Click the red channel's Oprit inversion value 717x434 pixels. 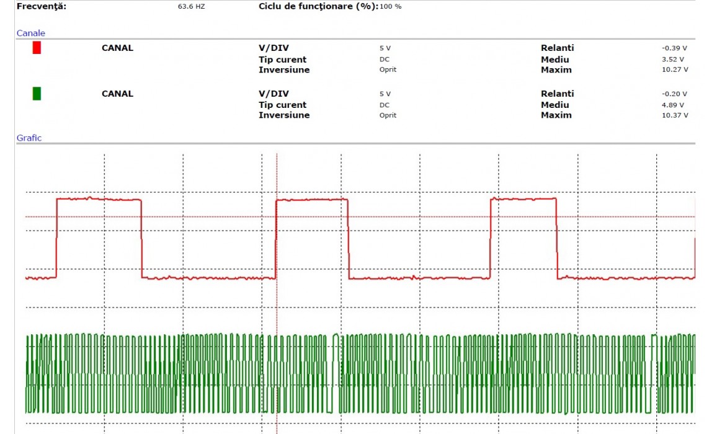[388, 70]
